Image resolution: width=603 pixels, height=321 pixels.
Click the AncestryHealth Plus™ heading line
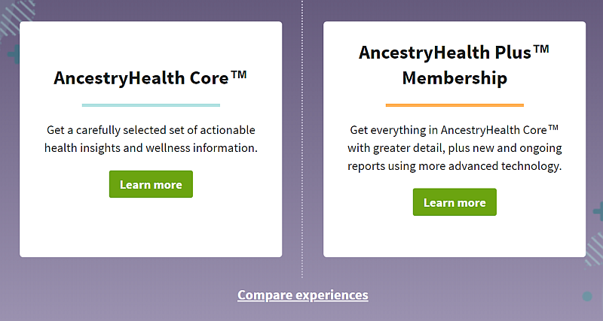[454, 53]
